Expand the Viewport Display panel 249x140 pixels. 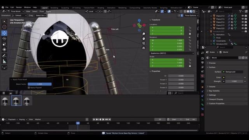pyautogui.click(x=216, y=100)
